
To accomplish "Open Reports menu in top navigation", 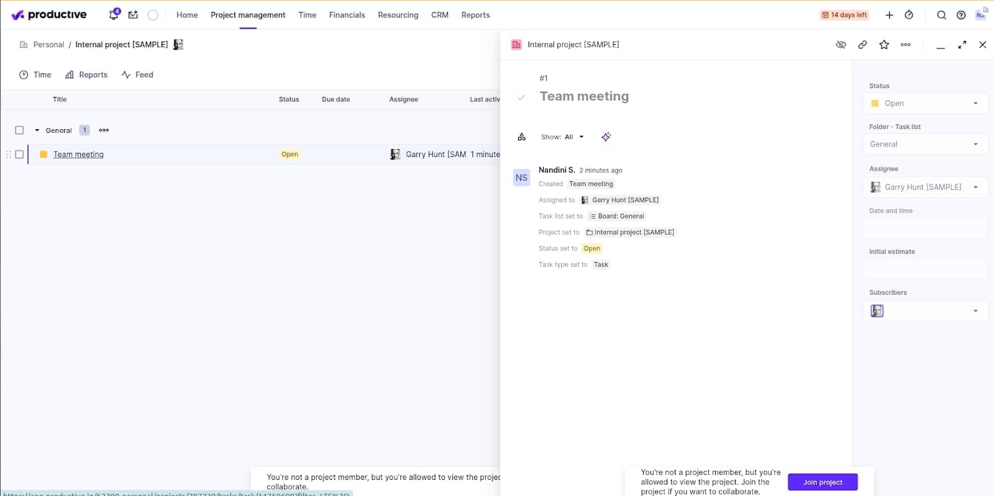I will coord(475,15).
